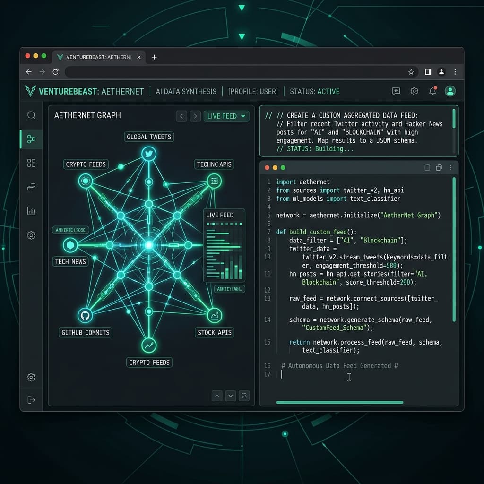Open the green user avatar profile
This screenshot has height=484, width=484.
(x=450, y=91)
